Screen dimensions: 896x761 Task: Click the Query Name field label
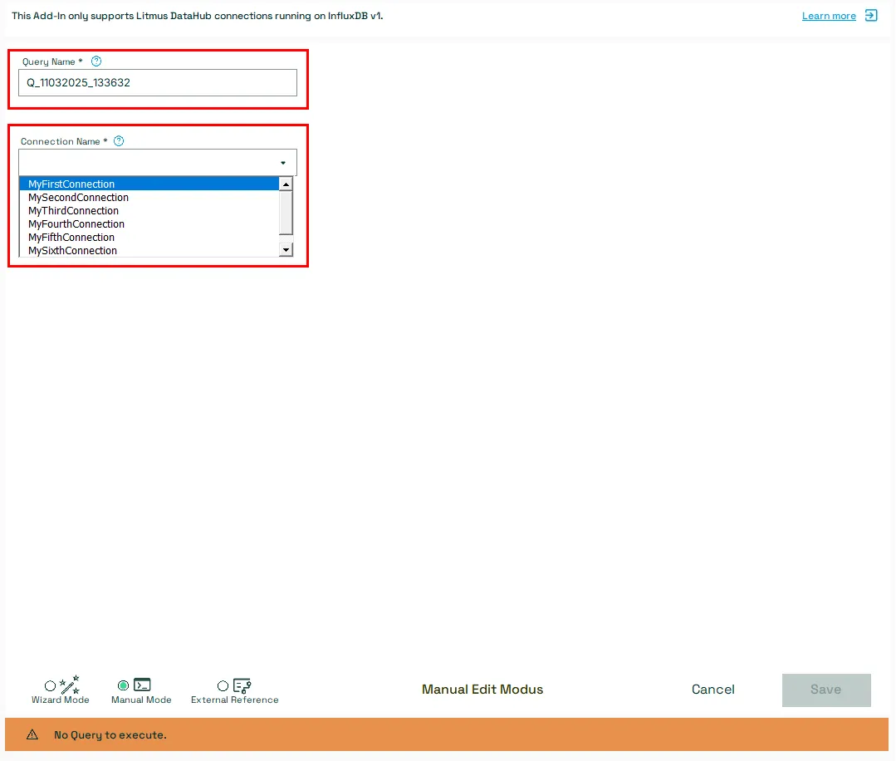click(x=52, y=61)
